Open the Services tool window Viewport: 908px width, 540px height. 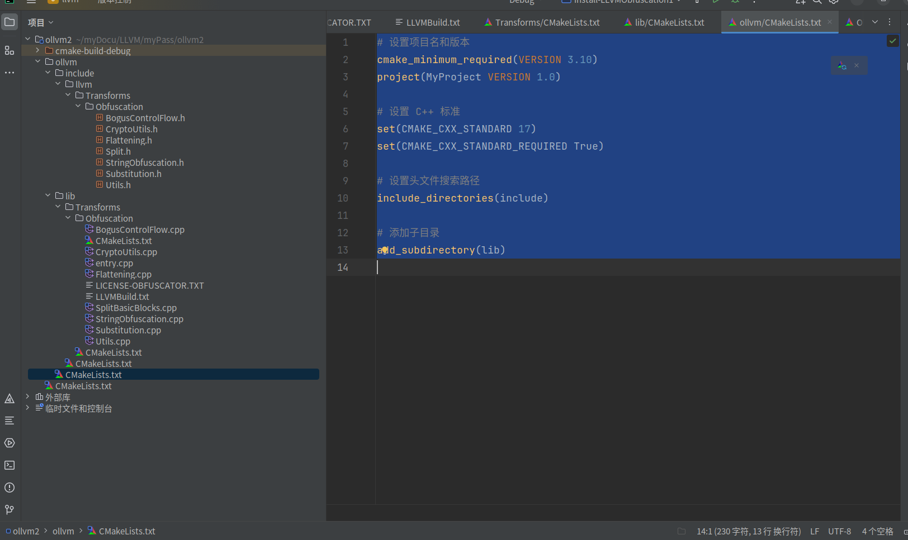pos(10,443)
